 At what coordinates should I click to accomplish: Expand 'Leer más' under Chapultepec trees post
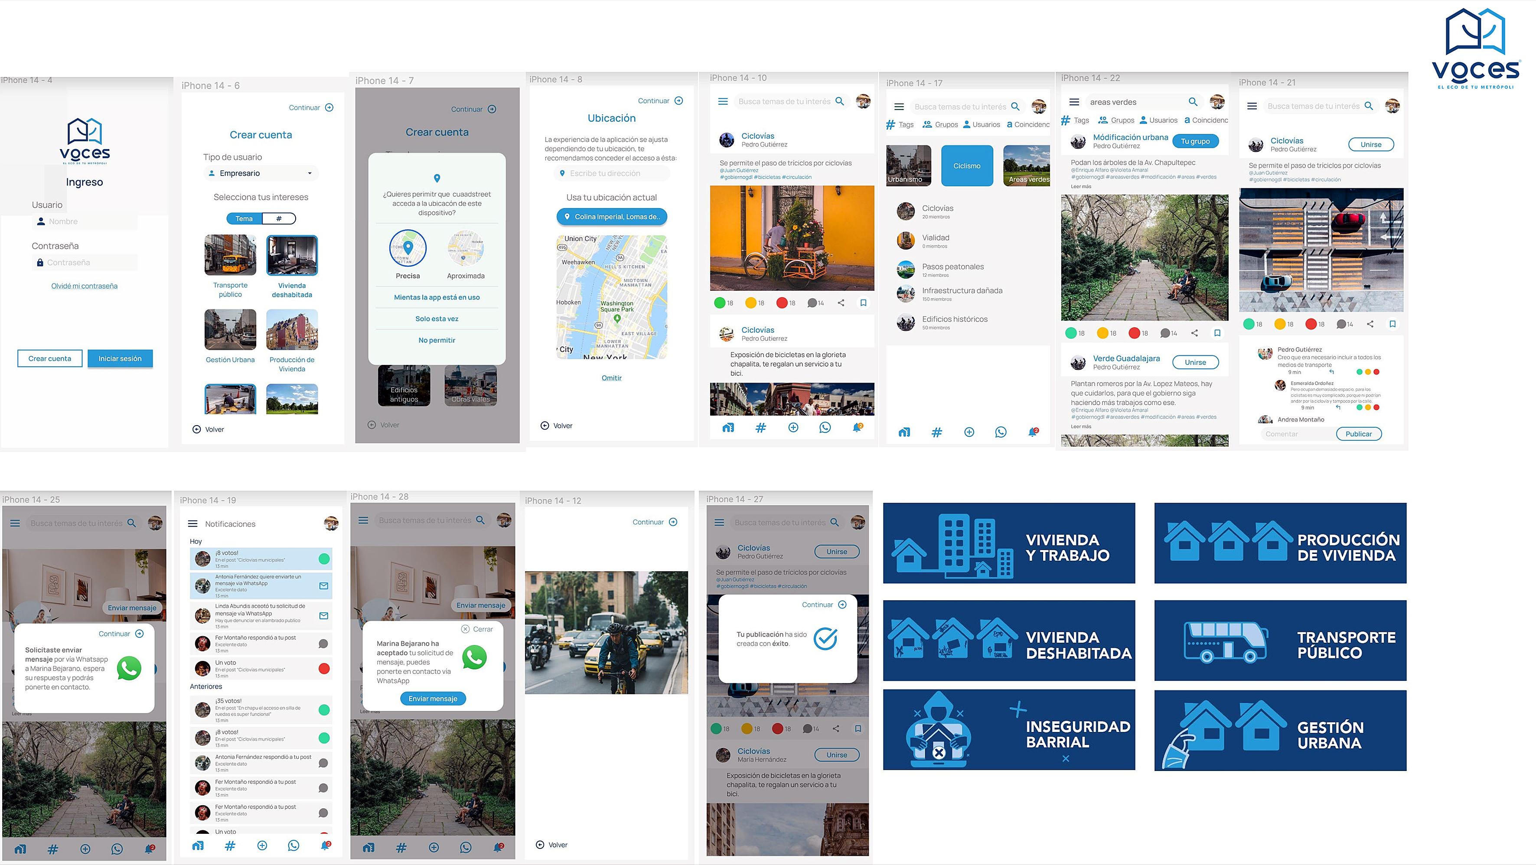(x=1080, y=187)
